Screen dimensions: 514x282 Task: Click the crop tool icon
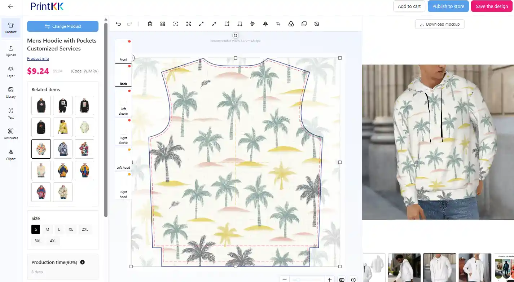pos(278,24)
